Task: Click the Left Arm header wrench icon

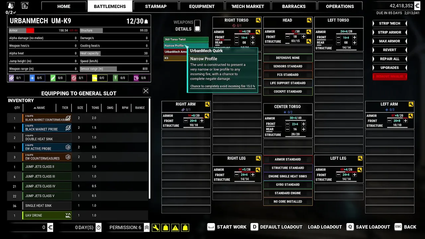Action: click(411, 104)
